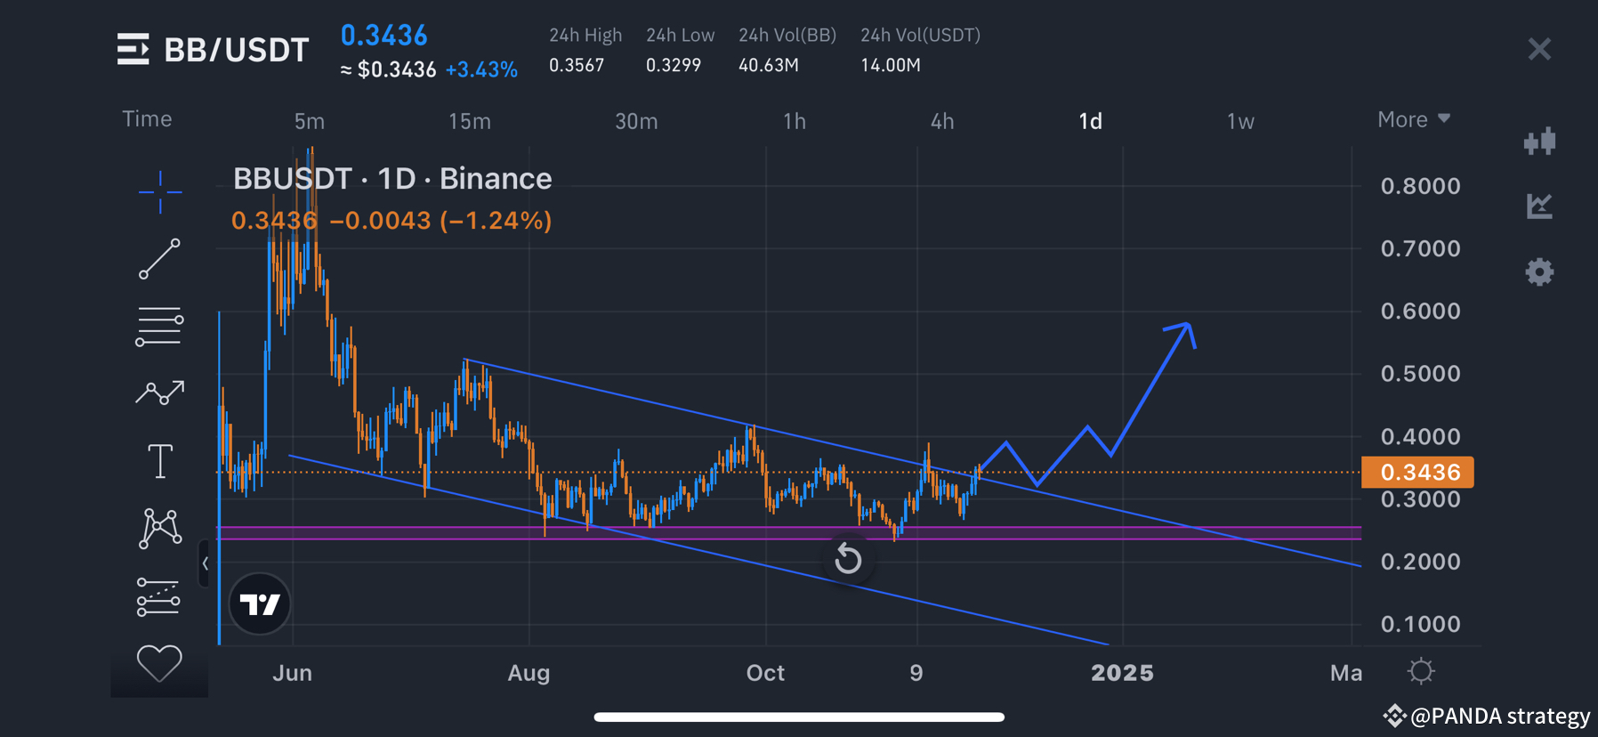1598x737 pixels.
Task: Select the zigzag path arrow tool
Action: (x=160, y=393)
